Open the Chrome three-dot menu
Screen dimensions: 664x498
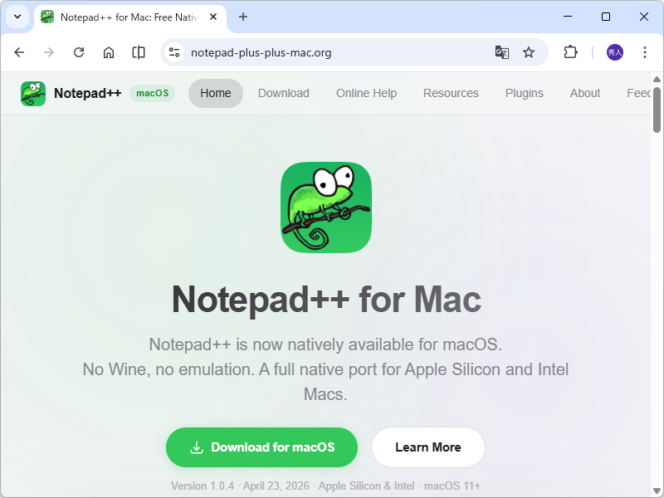pyautogui.click(x=645, y=51)
